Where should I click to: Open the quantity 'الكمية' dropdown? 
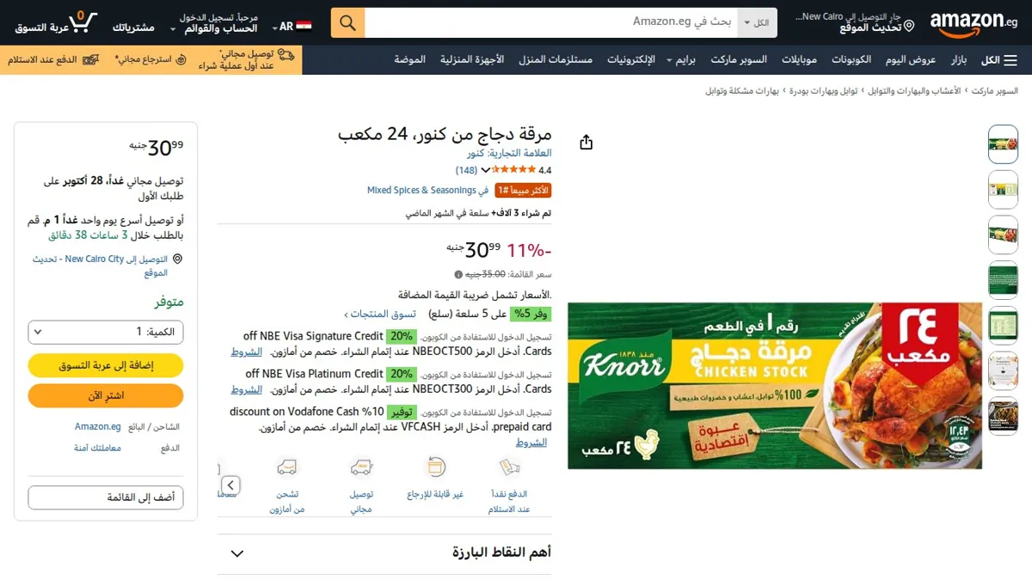click(x=106, y=332)
